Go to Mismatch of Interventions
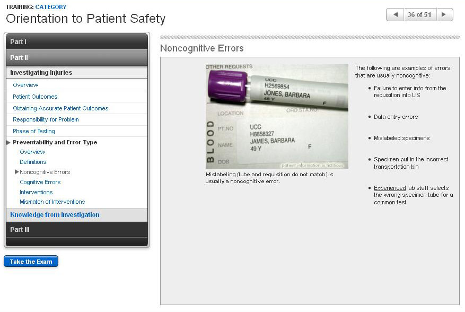 tap(52, 202)
